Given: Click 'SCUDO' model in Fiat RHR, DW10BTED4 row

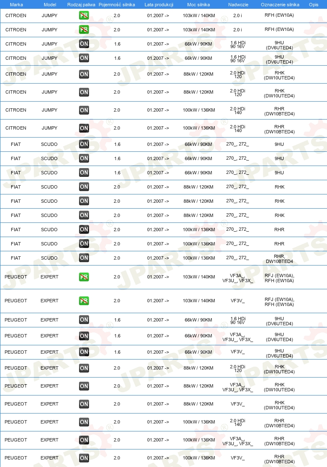Looking at the screenshot, I should tap(49, 258).
